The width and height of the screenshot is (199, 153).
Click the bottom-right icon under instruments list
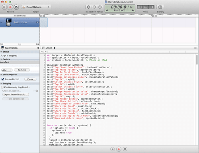(37, 44)
